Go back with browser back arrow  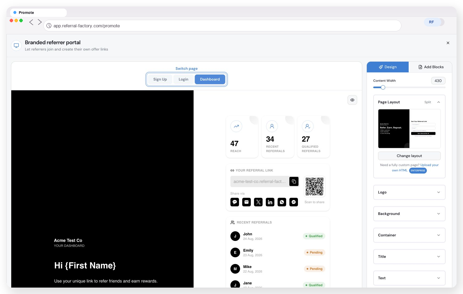coord(31,22)
